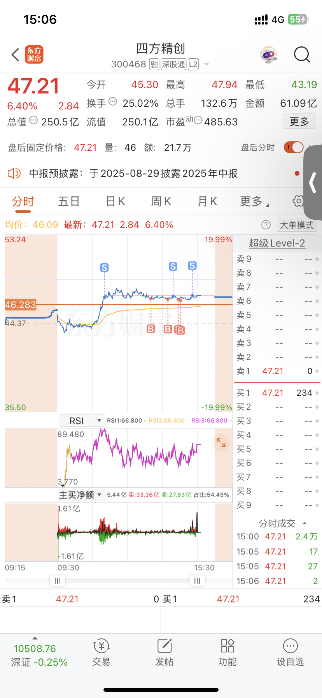The width and height of the screenshot is (322, 698).
Task: Tap the speaker announcement icon
Action: [14, 173]
